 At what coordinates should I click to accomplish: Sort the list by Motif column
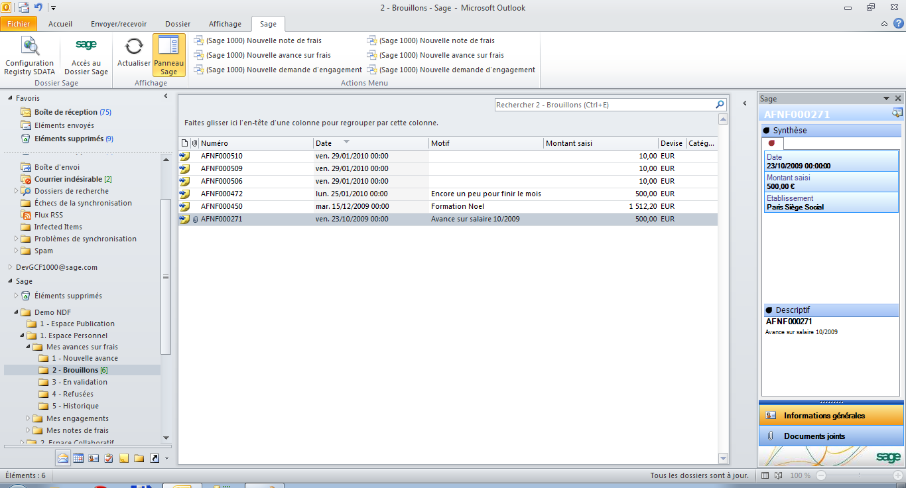486,143
